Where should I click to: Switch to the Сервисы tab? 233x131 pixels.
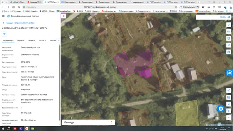tap(21, 40)
